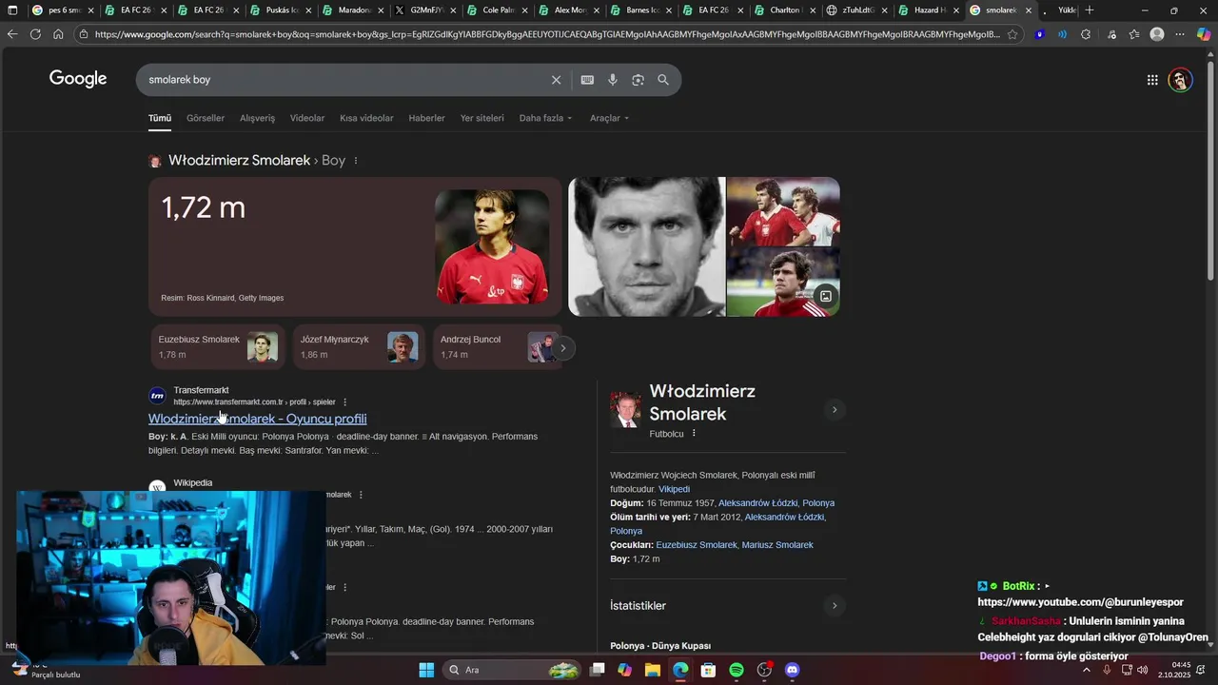Viewport: 1218px width, 685px height.
Task: Open the Google account avatar
Action: 1181,80
